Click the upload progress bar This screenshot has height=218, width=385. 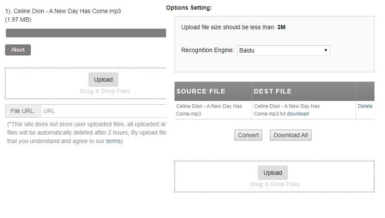coord(86,33)
